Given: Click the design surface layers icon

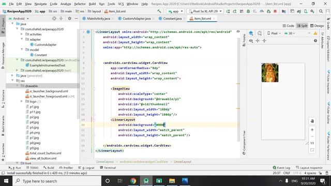Looking at the screenshot, I should pos(251,33).
